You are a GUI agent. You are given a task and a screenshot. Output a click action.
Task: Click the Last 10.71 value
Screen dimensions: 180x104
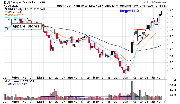coord(111,6)
